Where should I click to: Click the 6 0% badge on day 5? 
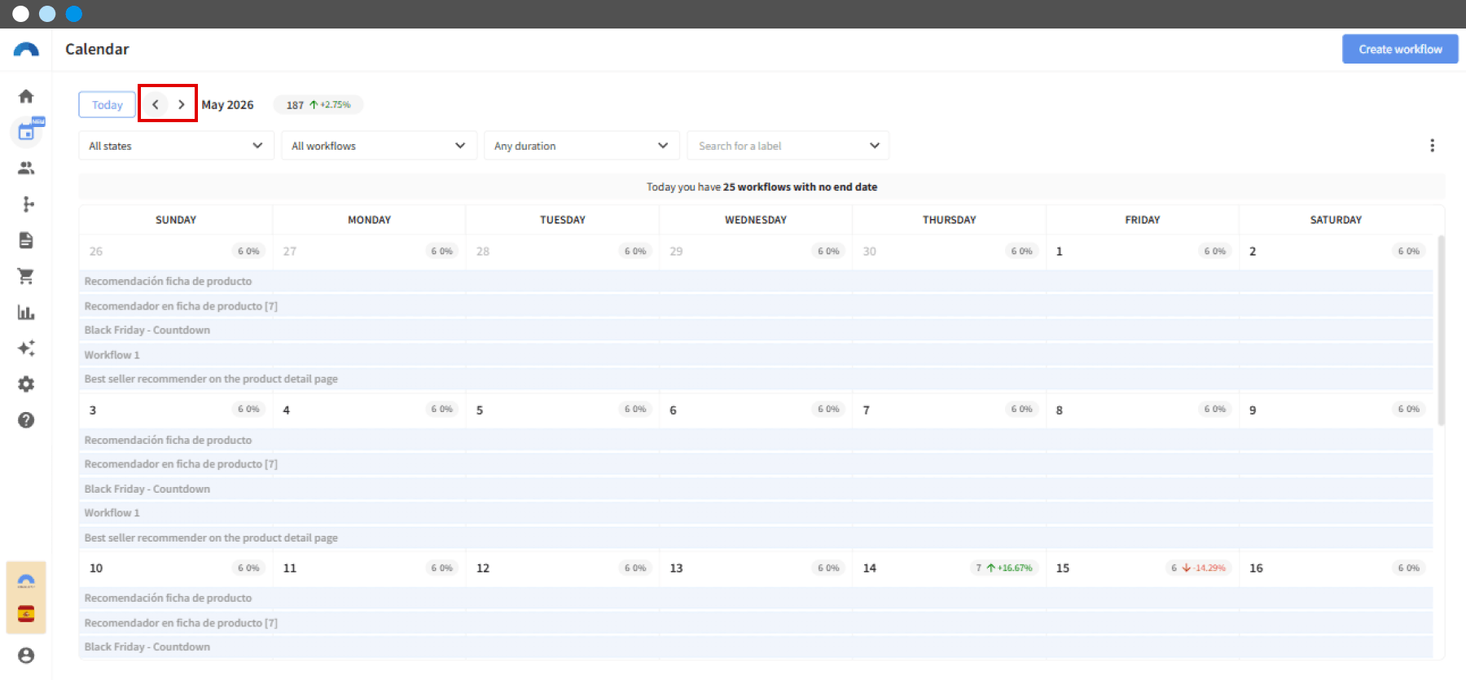pos(635,409)
